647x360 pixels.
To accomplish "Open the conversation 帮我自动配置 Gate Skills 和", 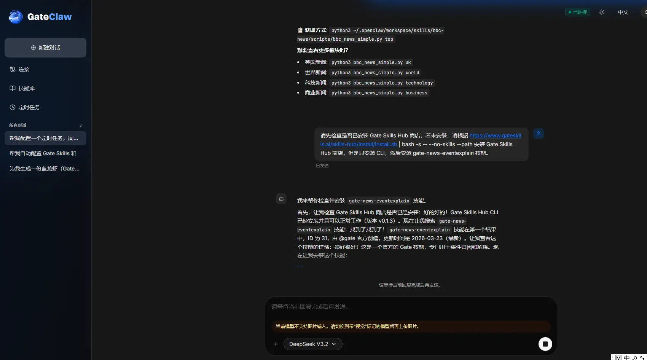I will (x=45, y=153).
